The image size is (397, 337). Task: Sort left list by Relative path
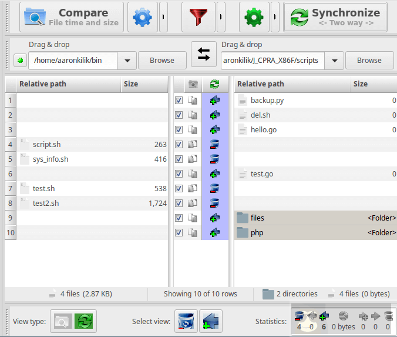68,84
